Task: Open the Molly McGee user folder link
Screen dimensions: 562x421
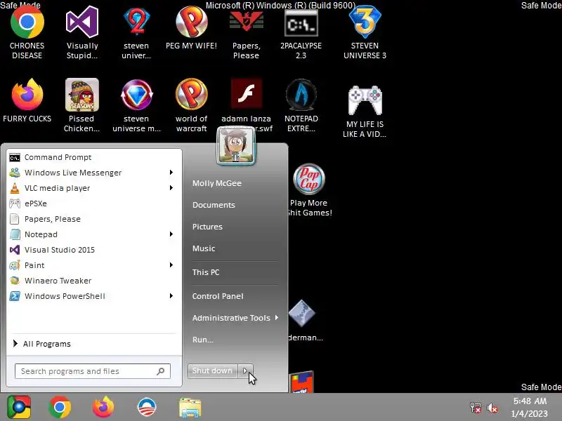Action: pyautogui.click(x=217, y=183)
